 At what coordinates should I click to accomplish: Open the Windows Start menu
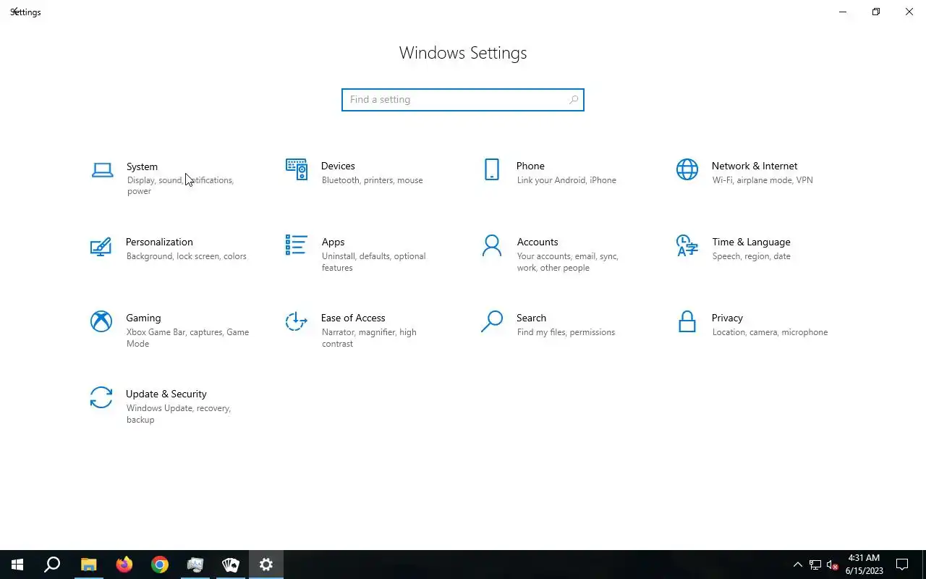17,565
